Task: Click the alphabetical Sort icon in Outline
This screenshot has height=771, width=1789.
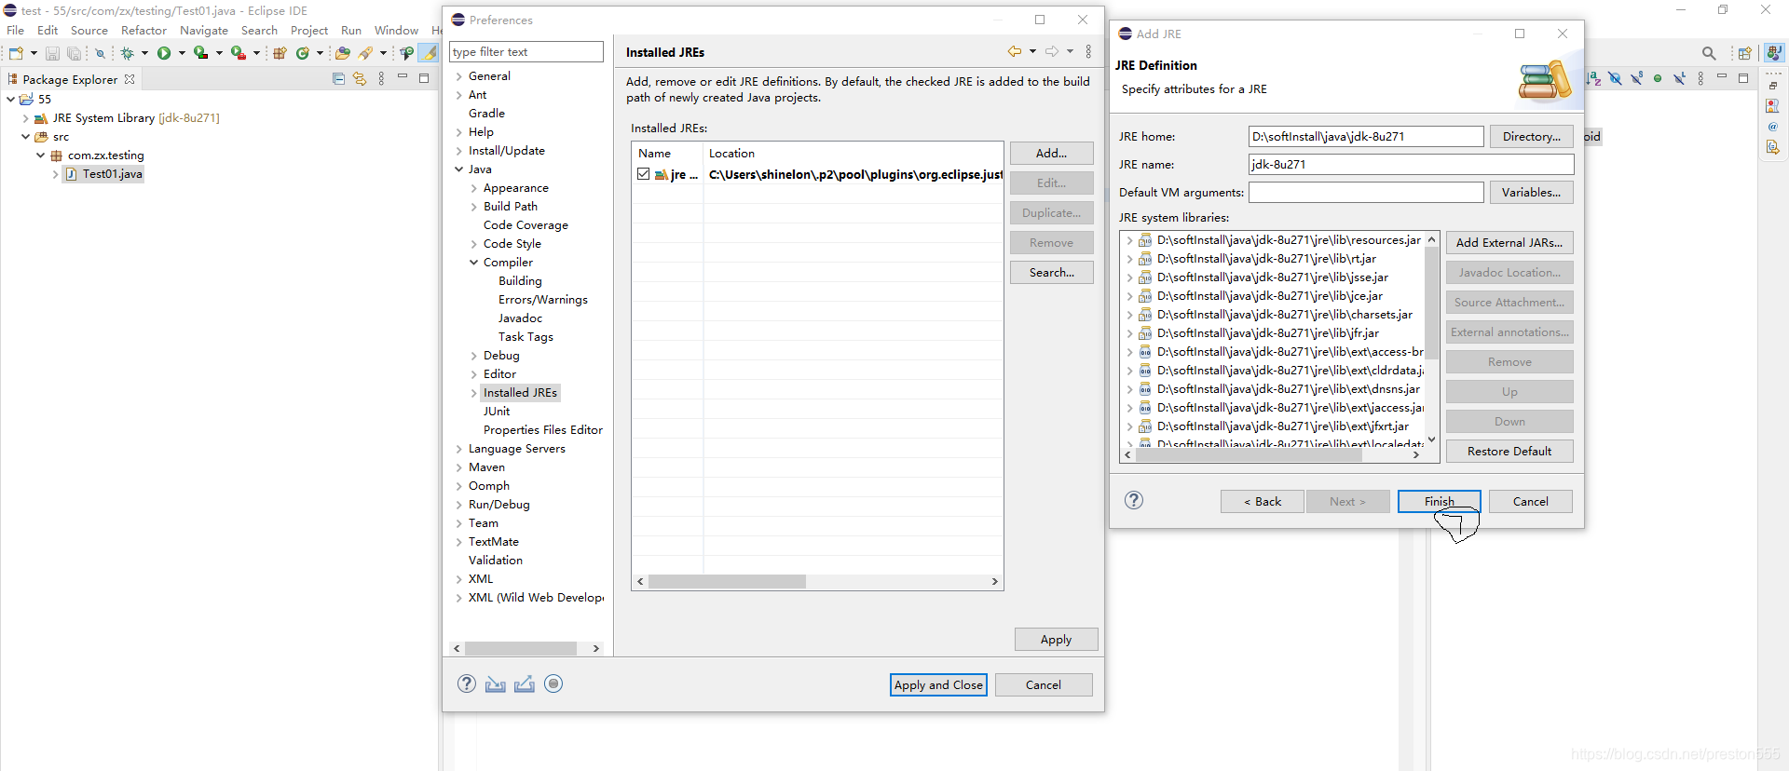Action: 1594,78
